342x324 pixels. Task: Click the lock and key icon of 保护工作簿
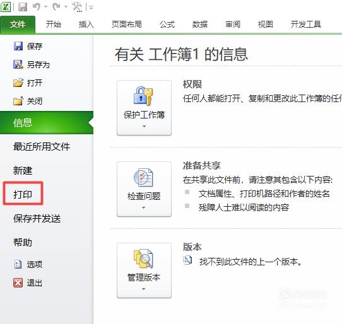pyautogui.click(x=143, y=96)
